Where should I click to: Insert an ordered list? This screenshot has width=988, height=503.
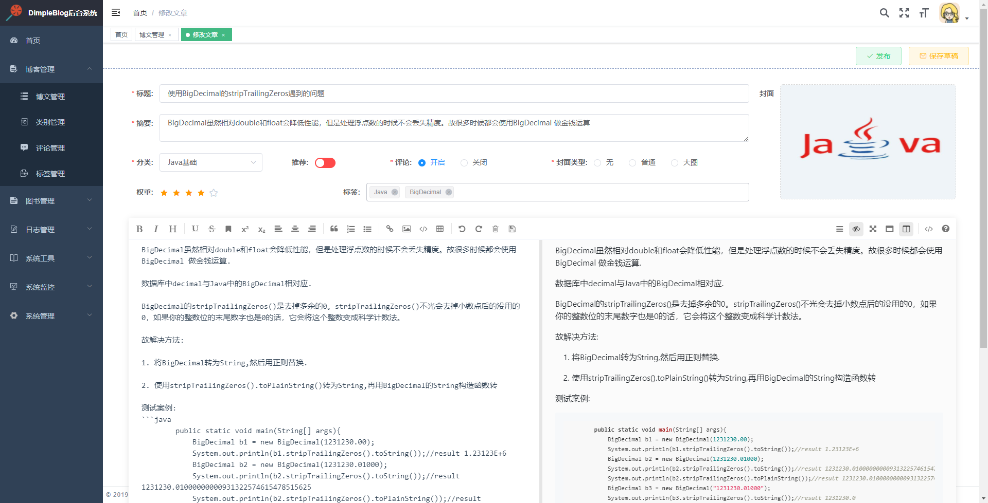351,229
